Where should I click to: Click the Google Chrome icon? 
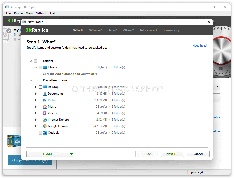tap(45, 126)
